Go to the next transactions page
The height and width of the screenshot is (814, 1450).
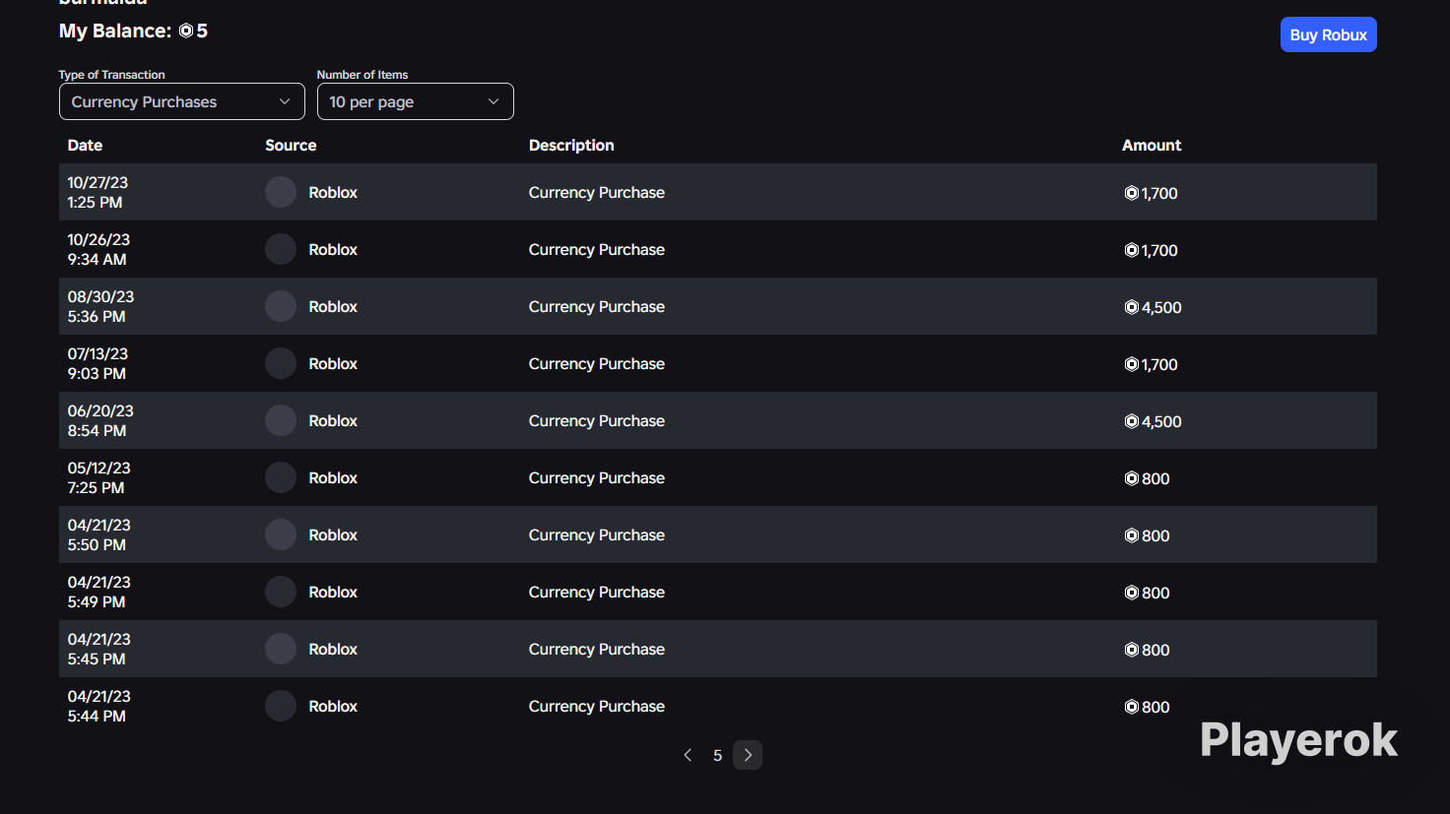coord(748,755)
